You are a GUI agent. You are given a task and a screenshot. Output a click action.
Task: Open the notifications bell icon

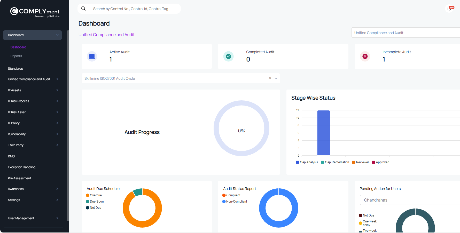tap(449, 9)
